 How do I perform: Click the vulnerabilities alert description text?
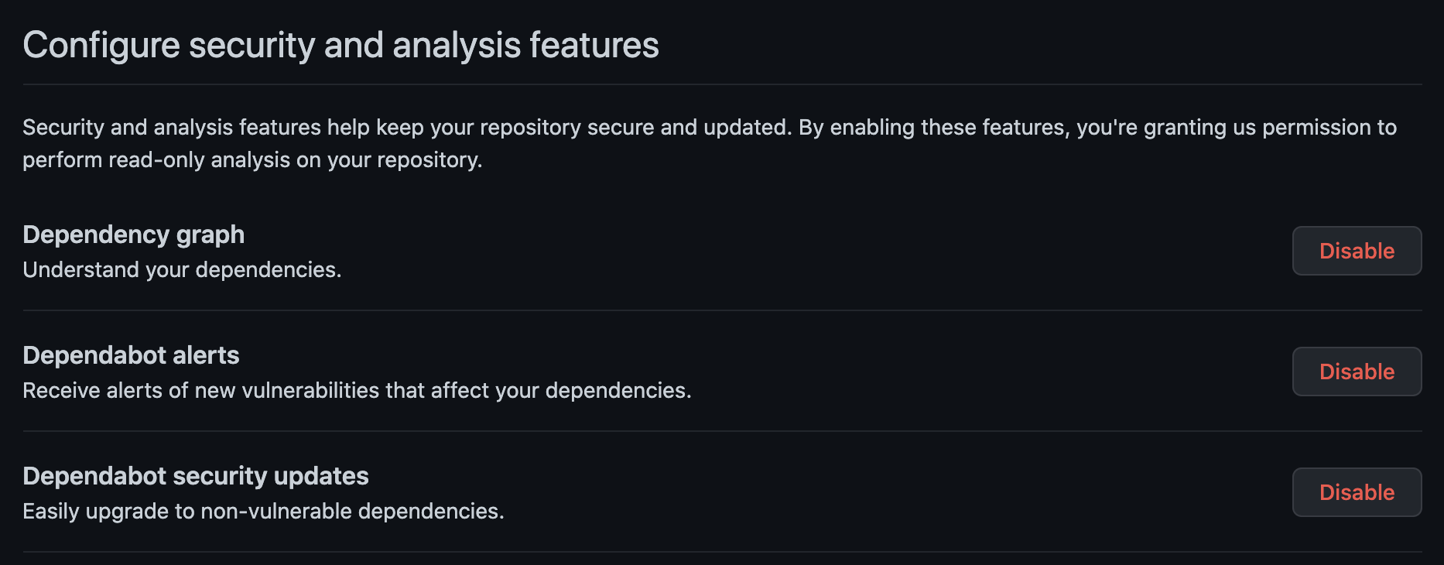tap(358, 391)
